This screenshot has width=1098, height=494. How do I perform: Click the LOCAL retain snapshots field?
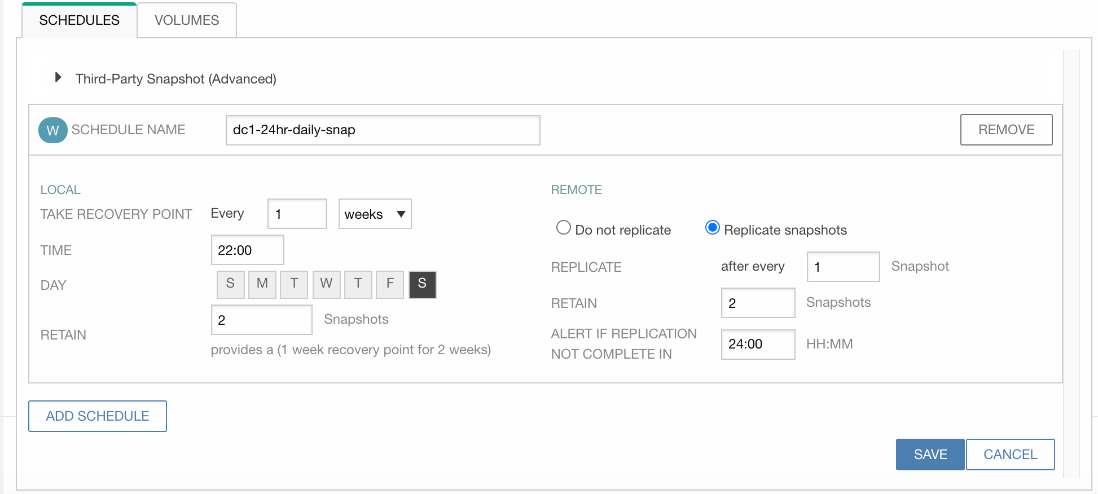[261, 320]
